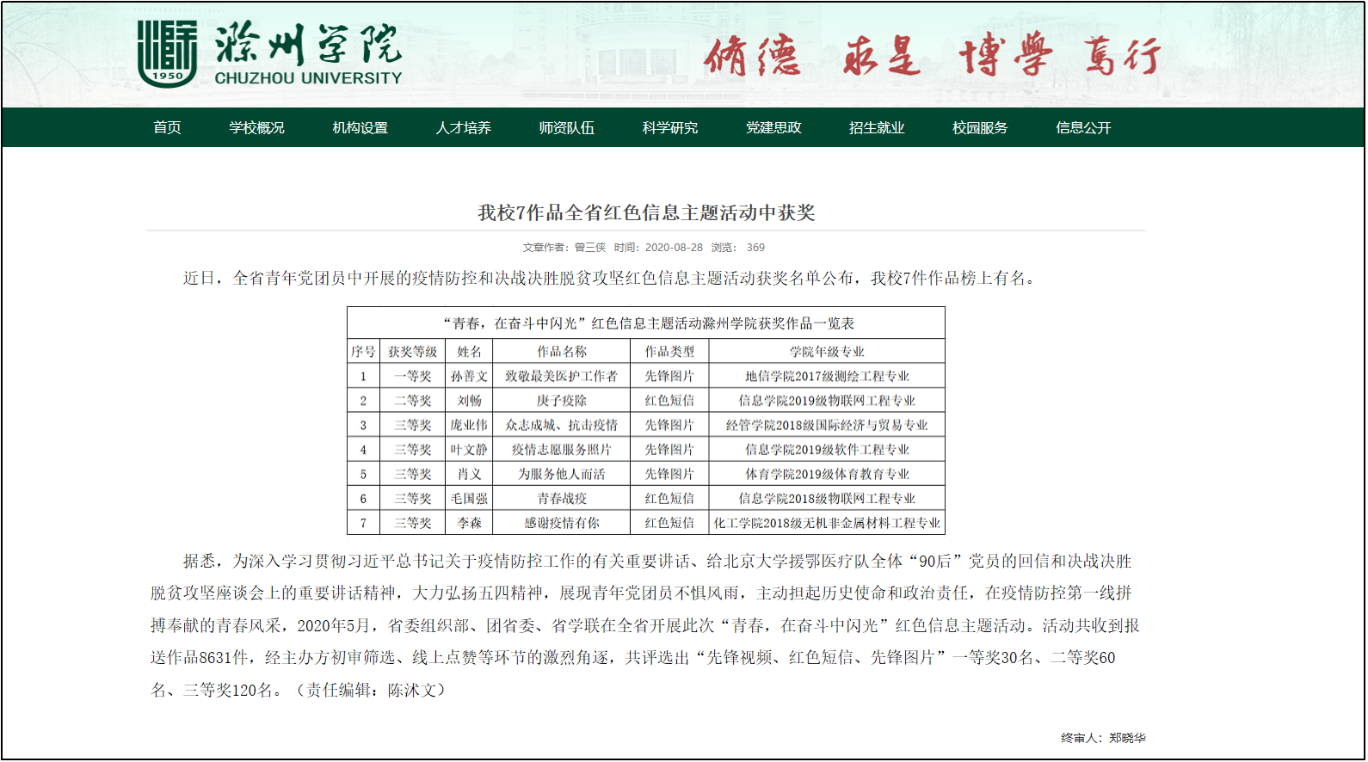Open the 信息公开 menu
This screenshot has height=762, width=1368.
[1083, 127]
